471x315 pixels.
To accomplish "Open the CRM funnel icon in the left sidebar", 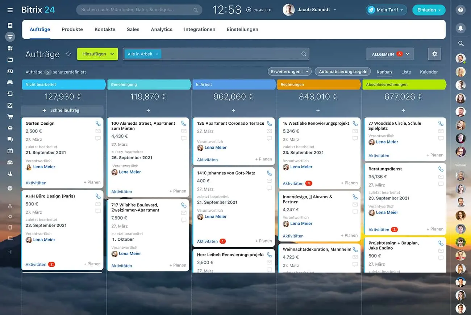I will pyautogui.click(x=10, y=37).
